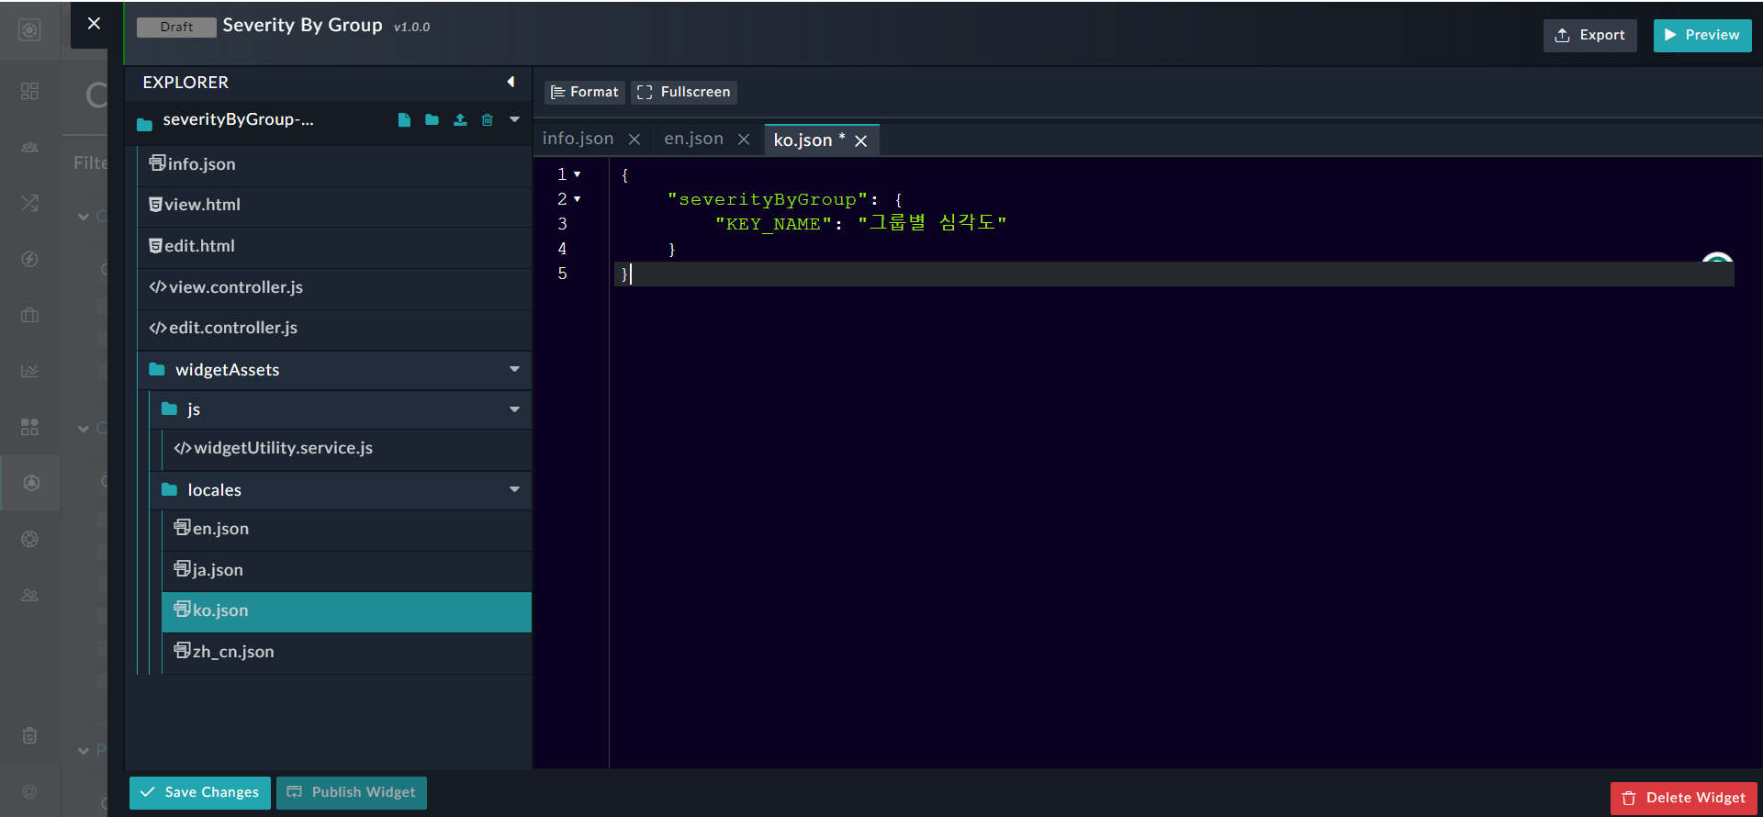Switch to en.json tab

click(693, 139)
